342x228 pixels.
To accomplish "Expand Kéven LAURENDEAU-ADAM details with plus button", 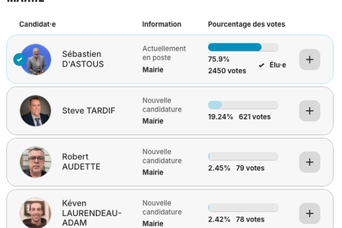I will click(x=310, y=213).
